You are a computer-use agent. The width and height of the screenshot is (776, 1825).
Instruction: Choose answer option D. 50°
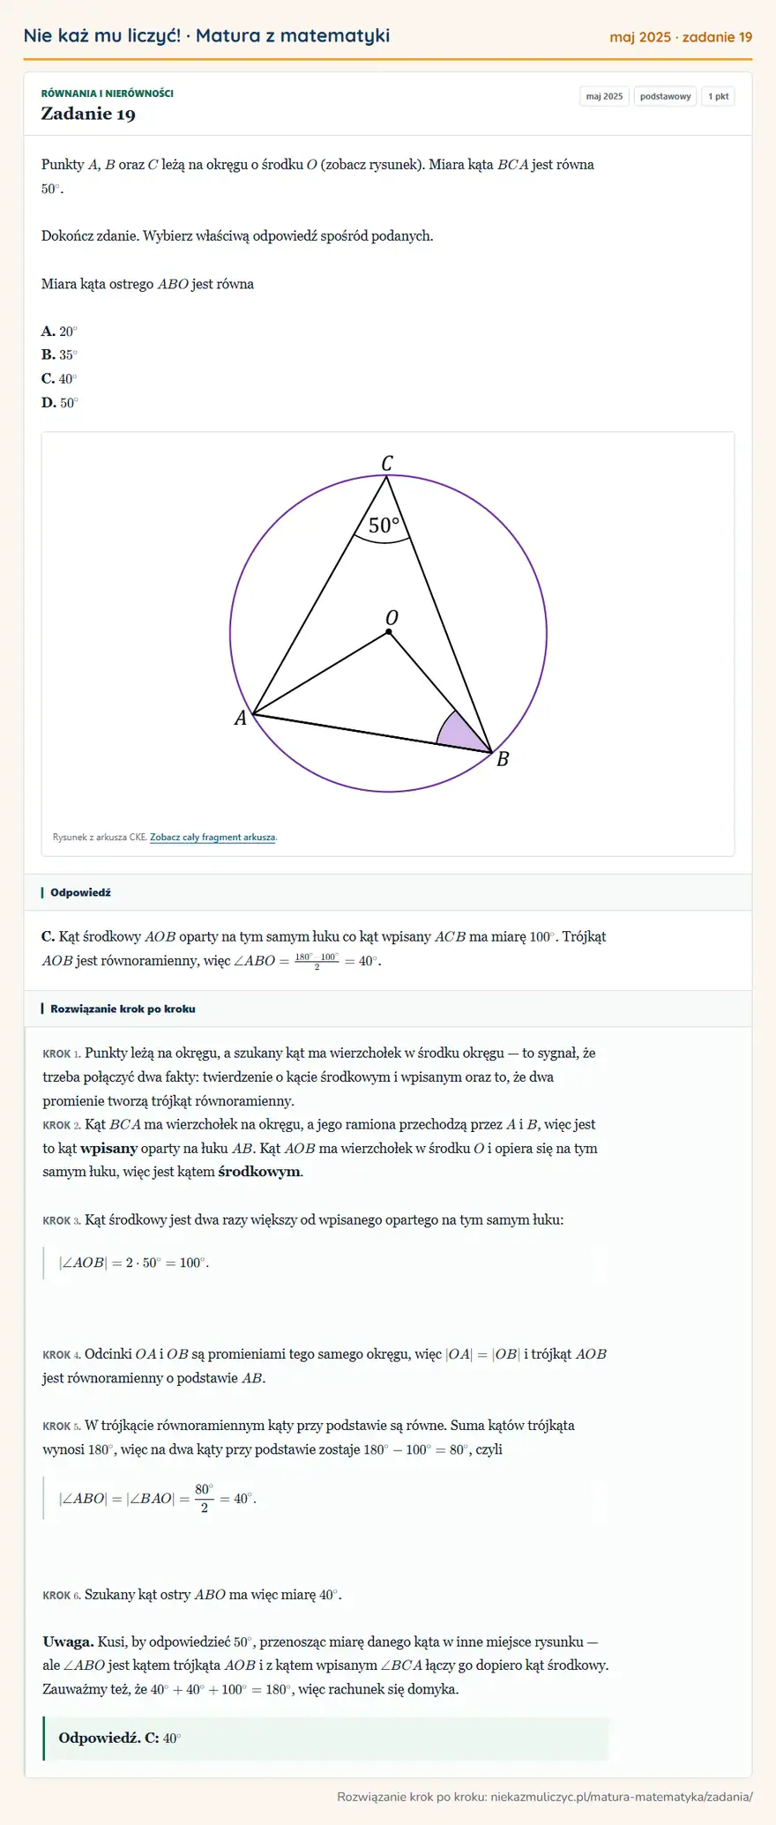[x=59, y=403]
